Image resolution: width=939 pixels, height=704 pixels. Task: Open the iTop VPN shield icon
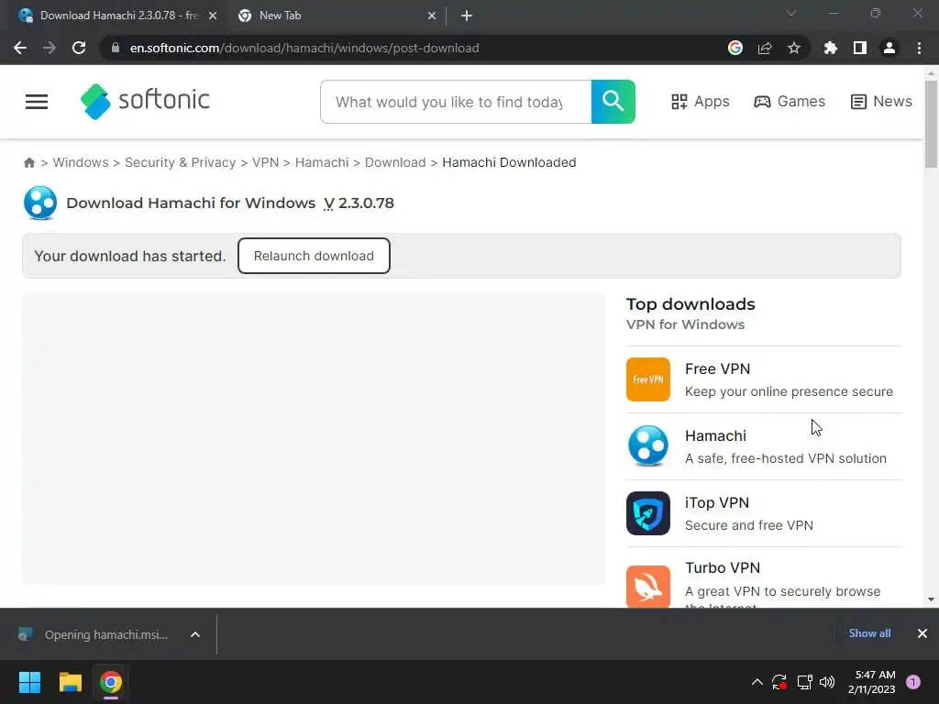tap(648, 513)
